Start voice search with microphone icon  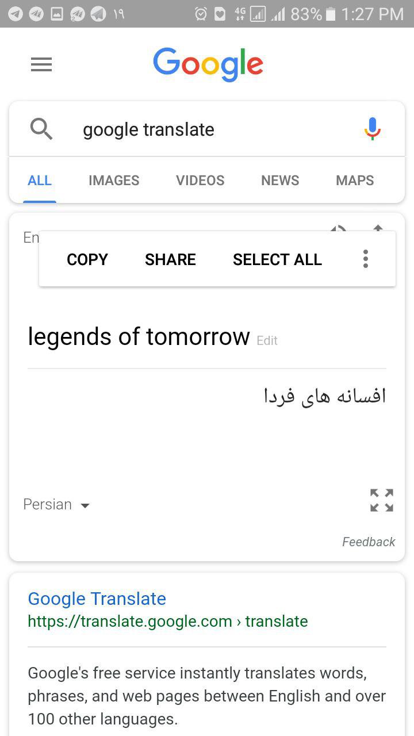coord(373,129)
